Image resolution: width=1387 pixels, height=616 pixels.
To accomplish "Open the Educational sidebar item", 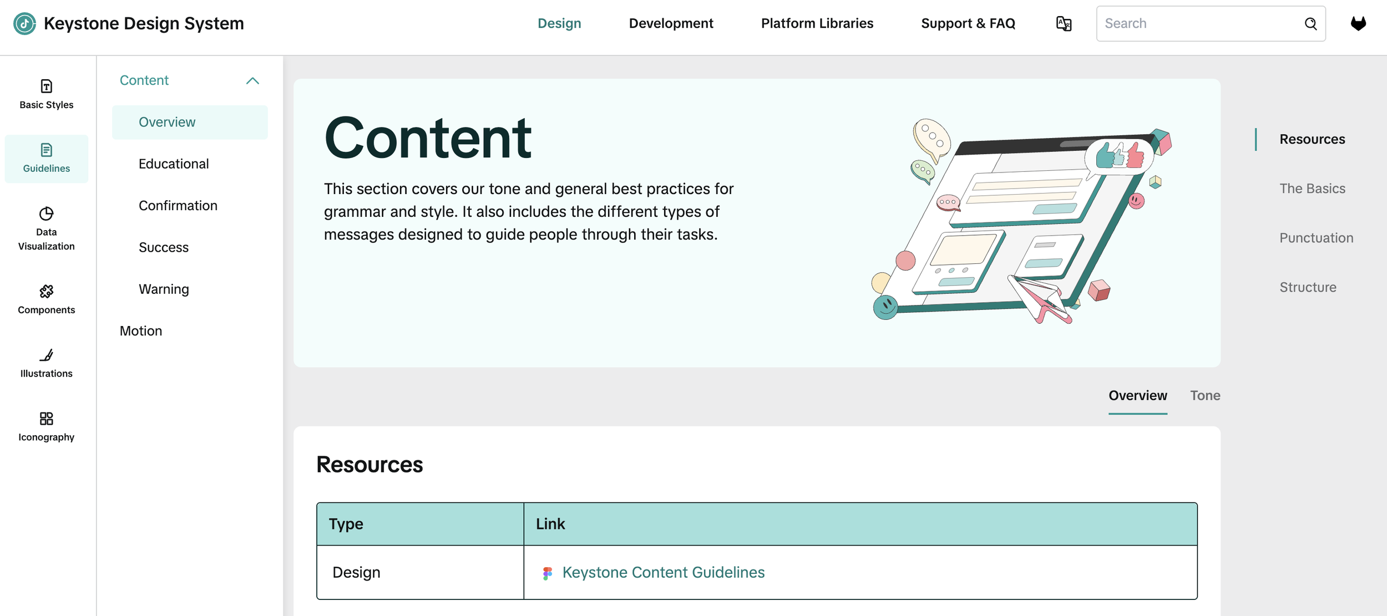I will 174,164.
